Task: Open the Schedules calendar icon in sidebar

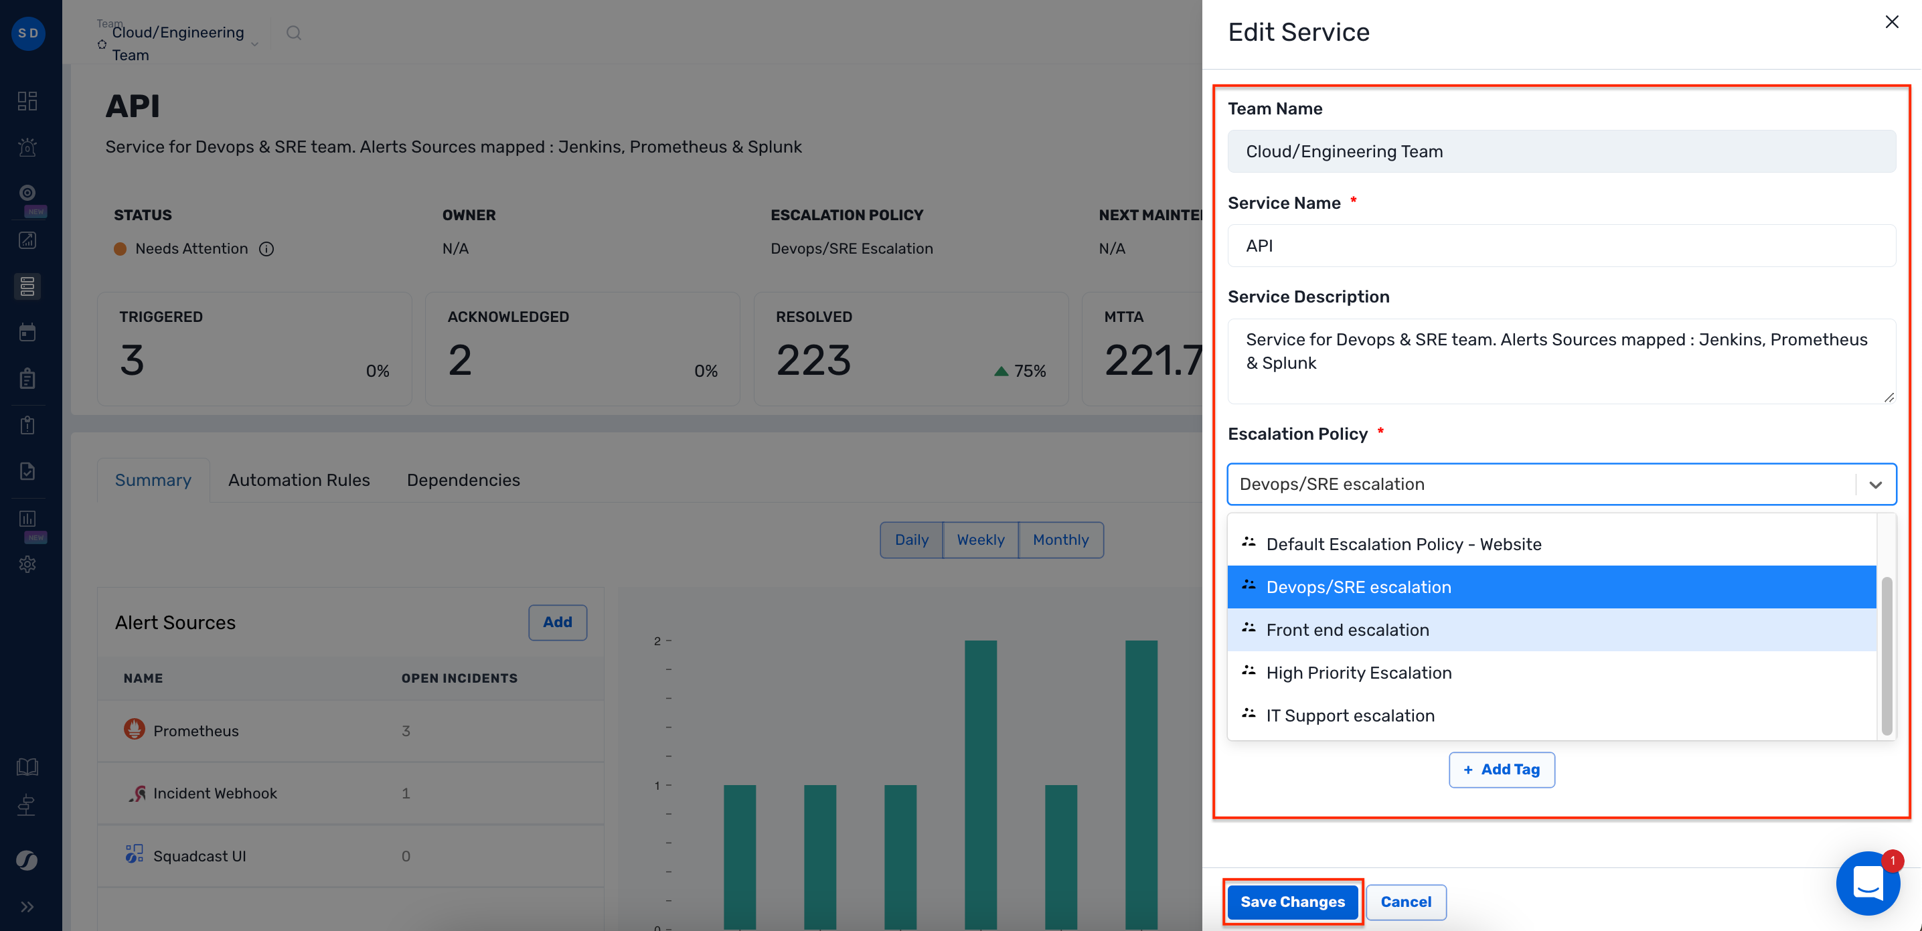Action: 27,332
